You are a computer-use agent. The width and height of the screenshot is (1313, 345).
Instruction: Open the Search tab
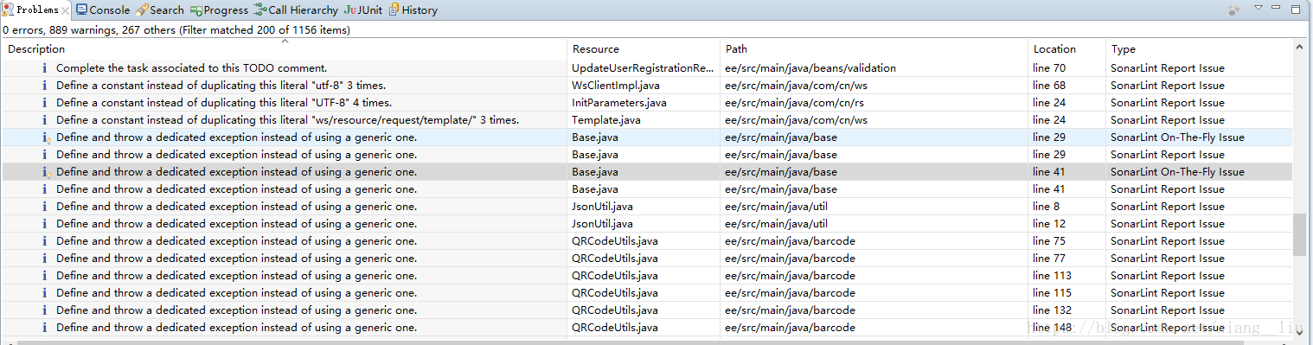(x=159, y=10)
